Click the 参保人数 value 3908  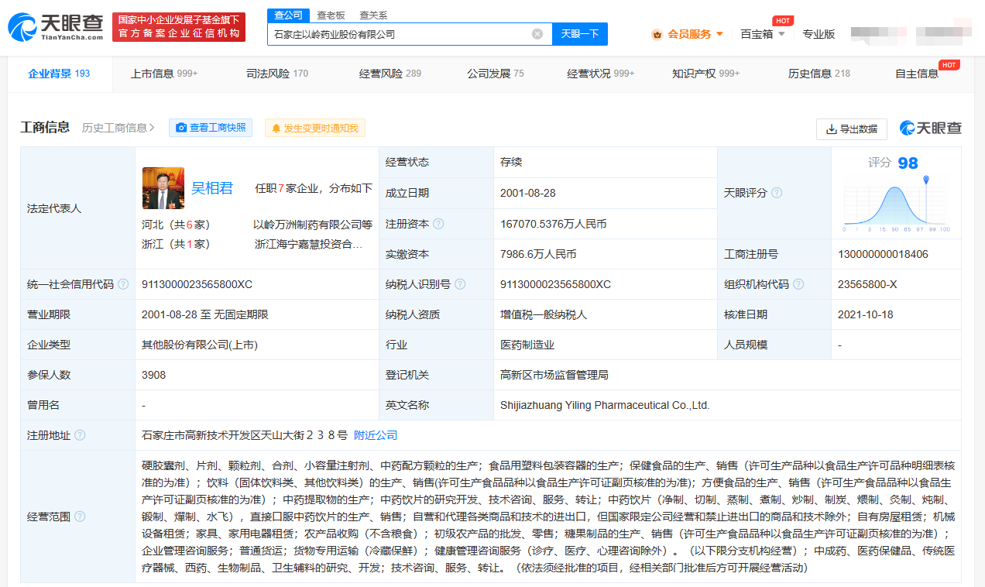[154, 375]
